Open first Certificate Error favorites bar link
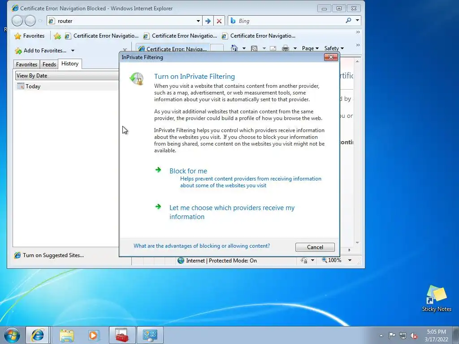The image size is (459, 344). tap(102, 36)
